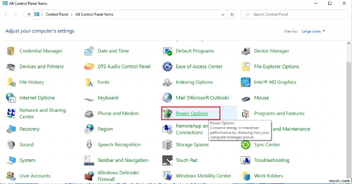Open the Power Options icon
This screenshot has width=352, height=184.
click(x=167, y=114)
